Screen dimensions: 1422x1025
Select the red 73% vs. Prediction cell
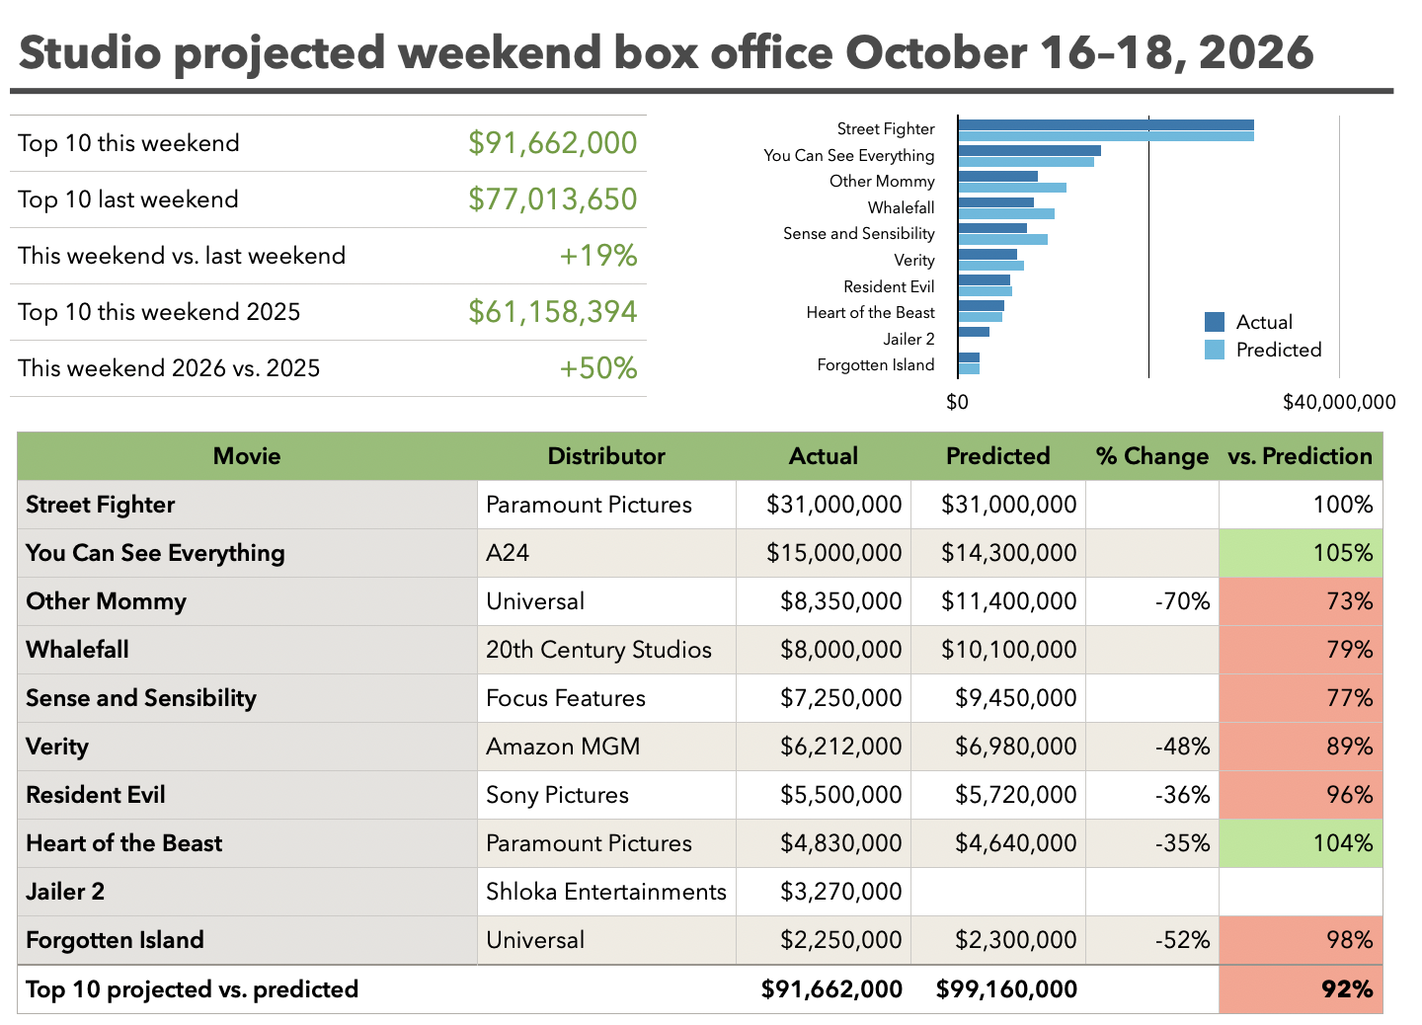tap(1301, 601)
